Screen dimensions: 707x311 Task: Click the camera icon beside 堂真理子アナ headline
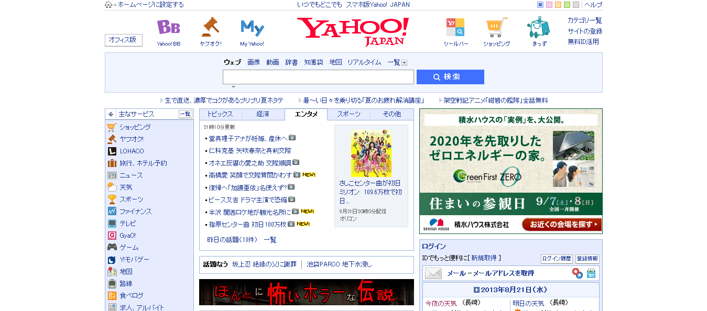tap(292, 138)
